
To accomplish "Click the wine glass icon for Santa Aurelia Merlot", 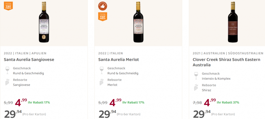I will pyautogui.click(x=102, y=70).
